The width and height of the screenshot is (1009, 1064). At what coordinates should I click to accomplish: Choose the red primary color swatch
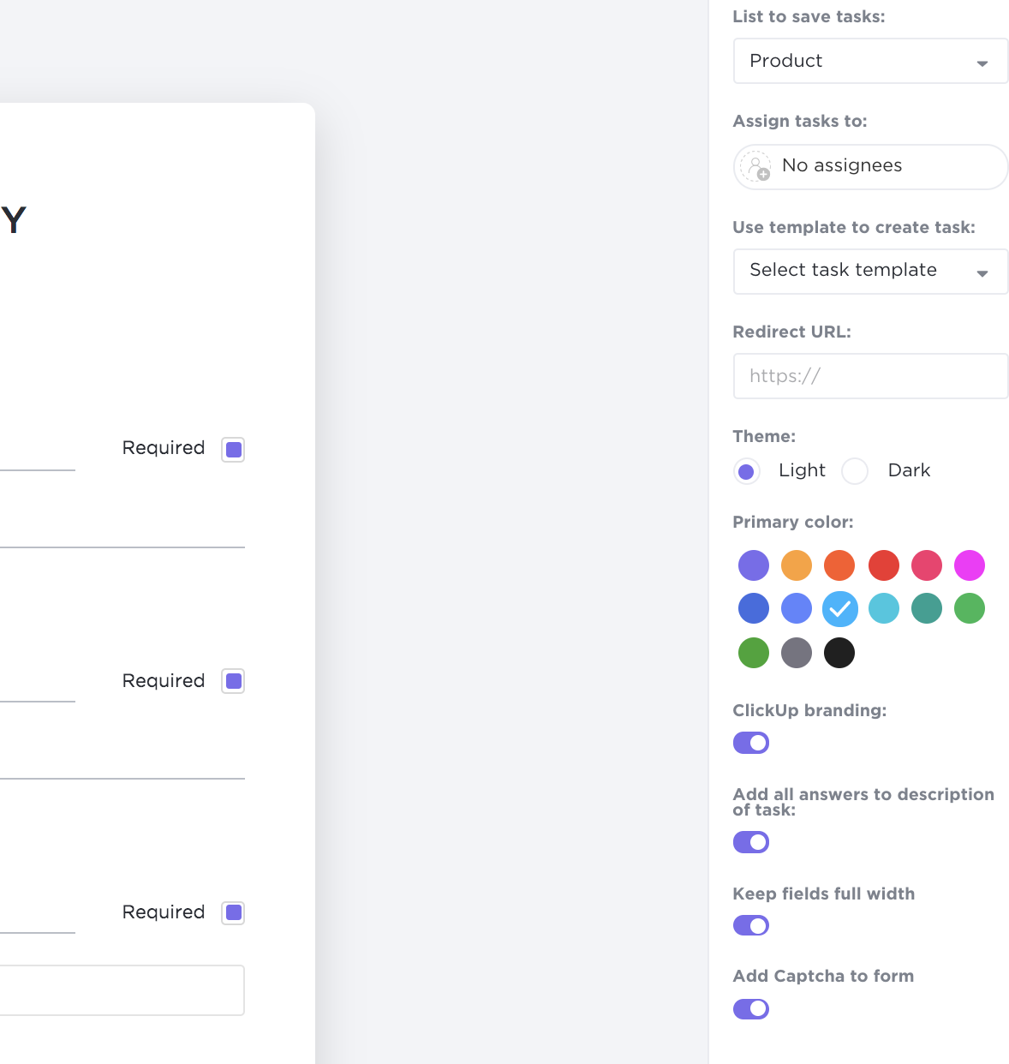tap(884, 565)
